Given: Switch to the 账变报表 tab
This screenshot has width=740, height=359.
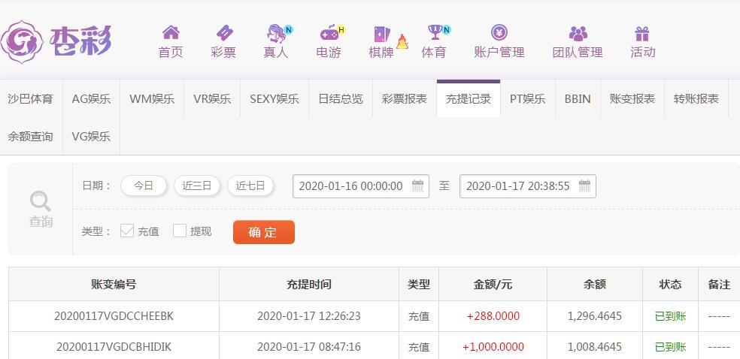Looking at the screenshot, I should pyautogui.click(x=632, y=98).
